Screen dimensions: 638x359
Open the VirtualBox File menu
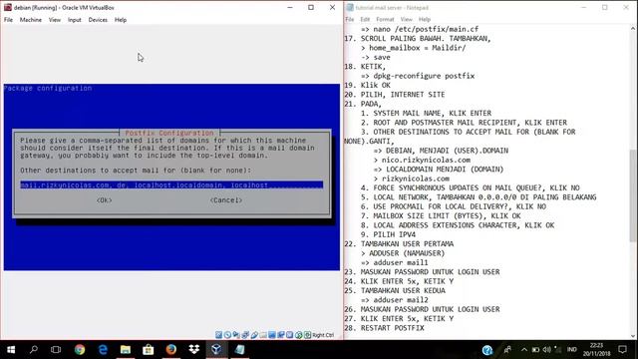[9, 20]
